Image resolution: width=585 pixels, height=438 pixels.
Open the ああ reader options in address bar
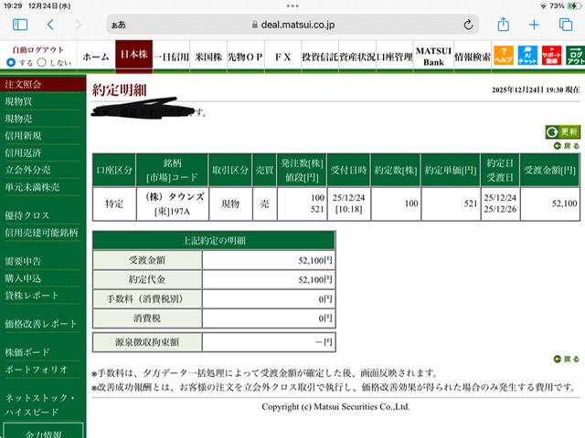[118, 25]
